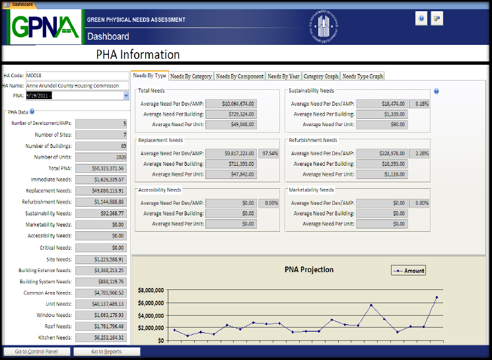Click the Amount legend in PNA Projection
The image size is (492, 360).
pyautogui.click(x=408, y=271)
